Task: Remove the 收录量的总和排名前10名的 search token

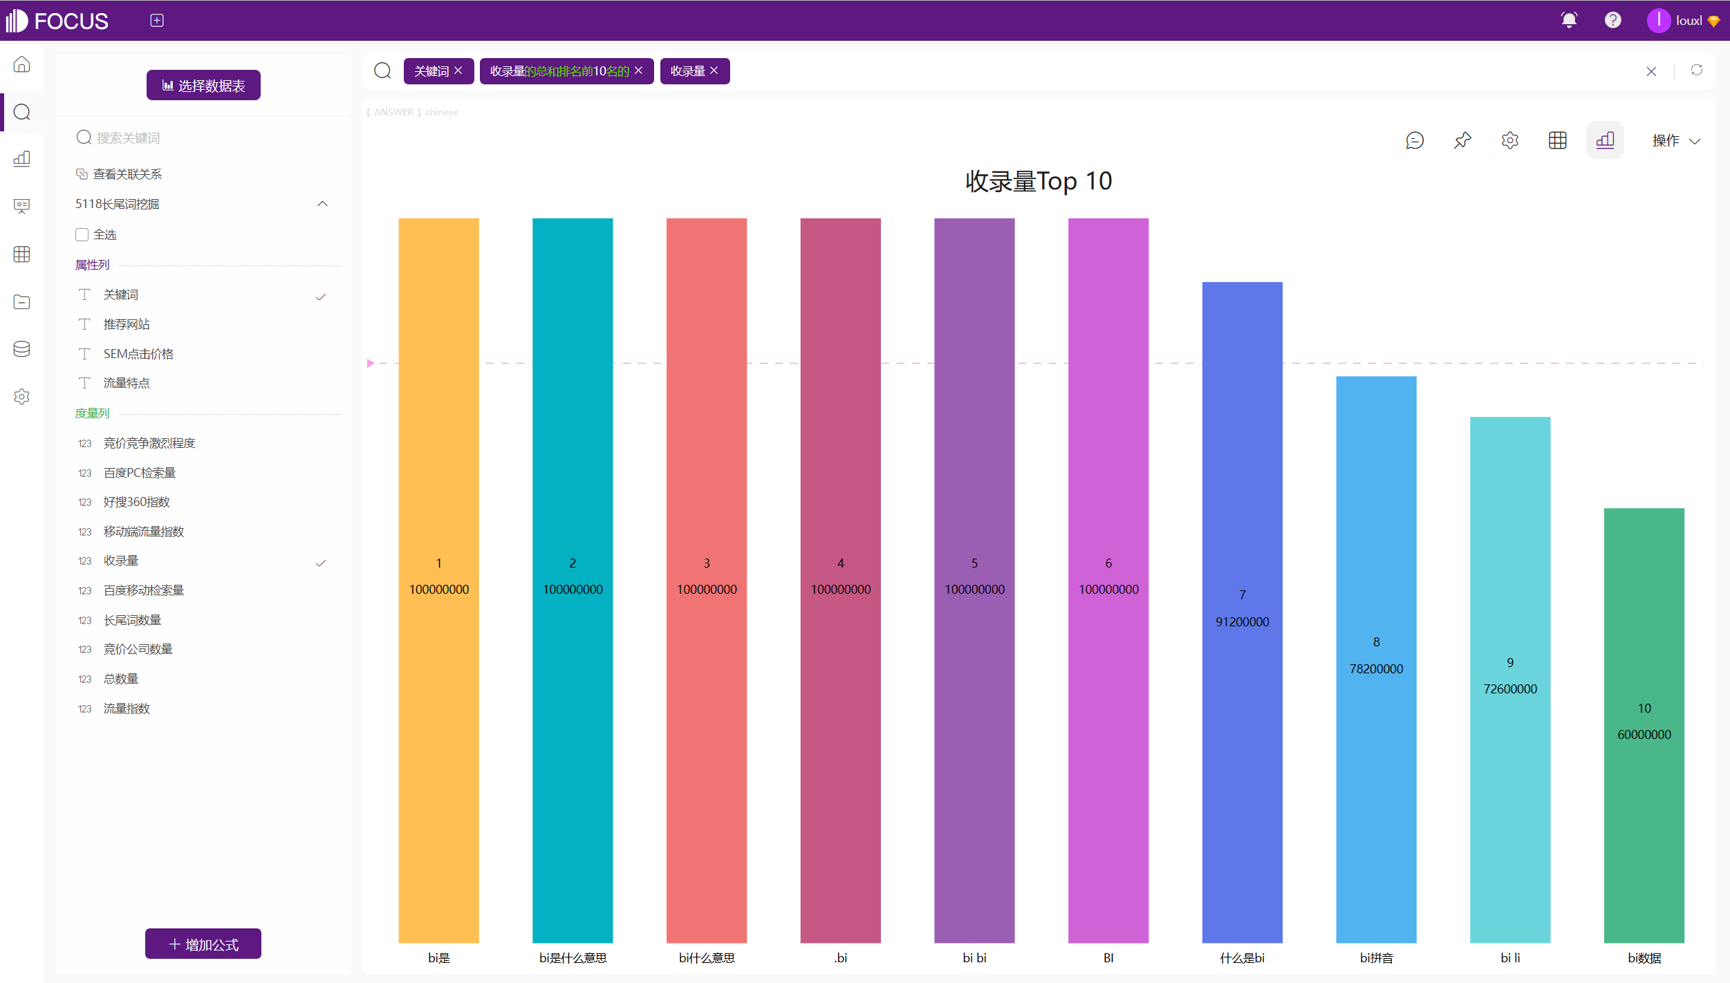Action: [639, 71]
